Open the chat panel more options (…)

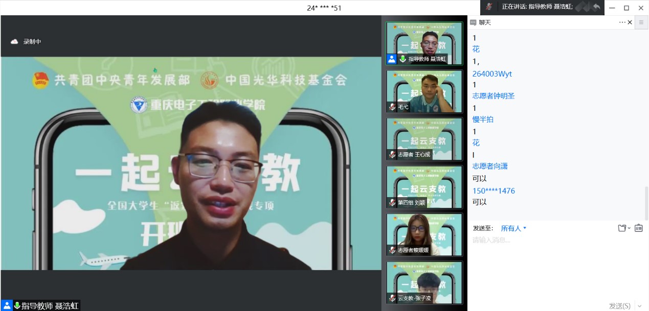coord(622,22)
